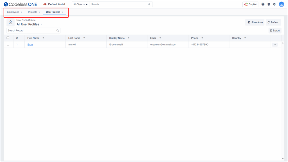Image resolution: width=288 pixels, height=162 pixels.
Task: Switch to the Employees tab
Action: tap(13, 12)
